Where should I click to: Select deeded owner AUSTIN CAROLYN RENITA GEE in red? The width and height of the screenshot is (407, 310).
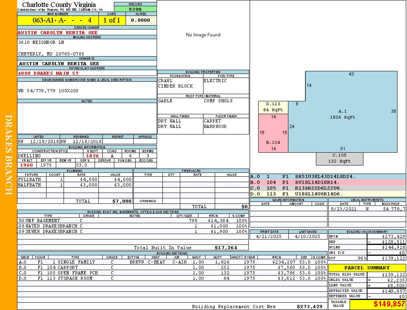(58, 33)
